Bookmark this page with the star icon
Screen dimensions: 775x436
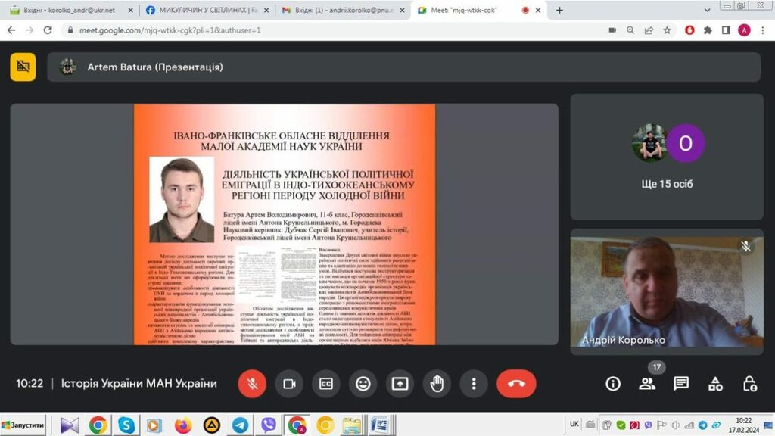click(667, 30)
